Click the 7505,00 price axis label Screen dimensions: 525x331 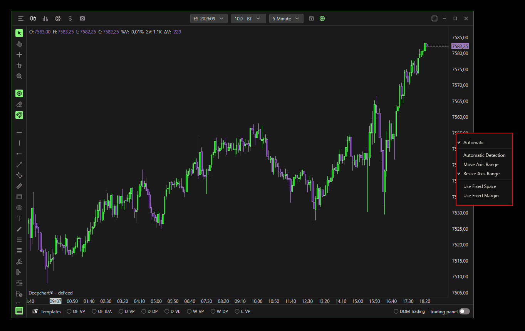click(460, 293)
